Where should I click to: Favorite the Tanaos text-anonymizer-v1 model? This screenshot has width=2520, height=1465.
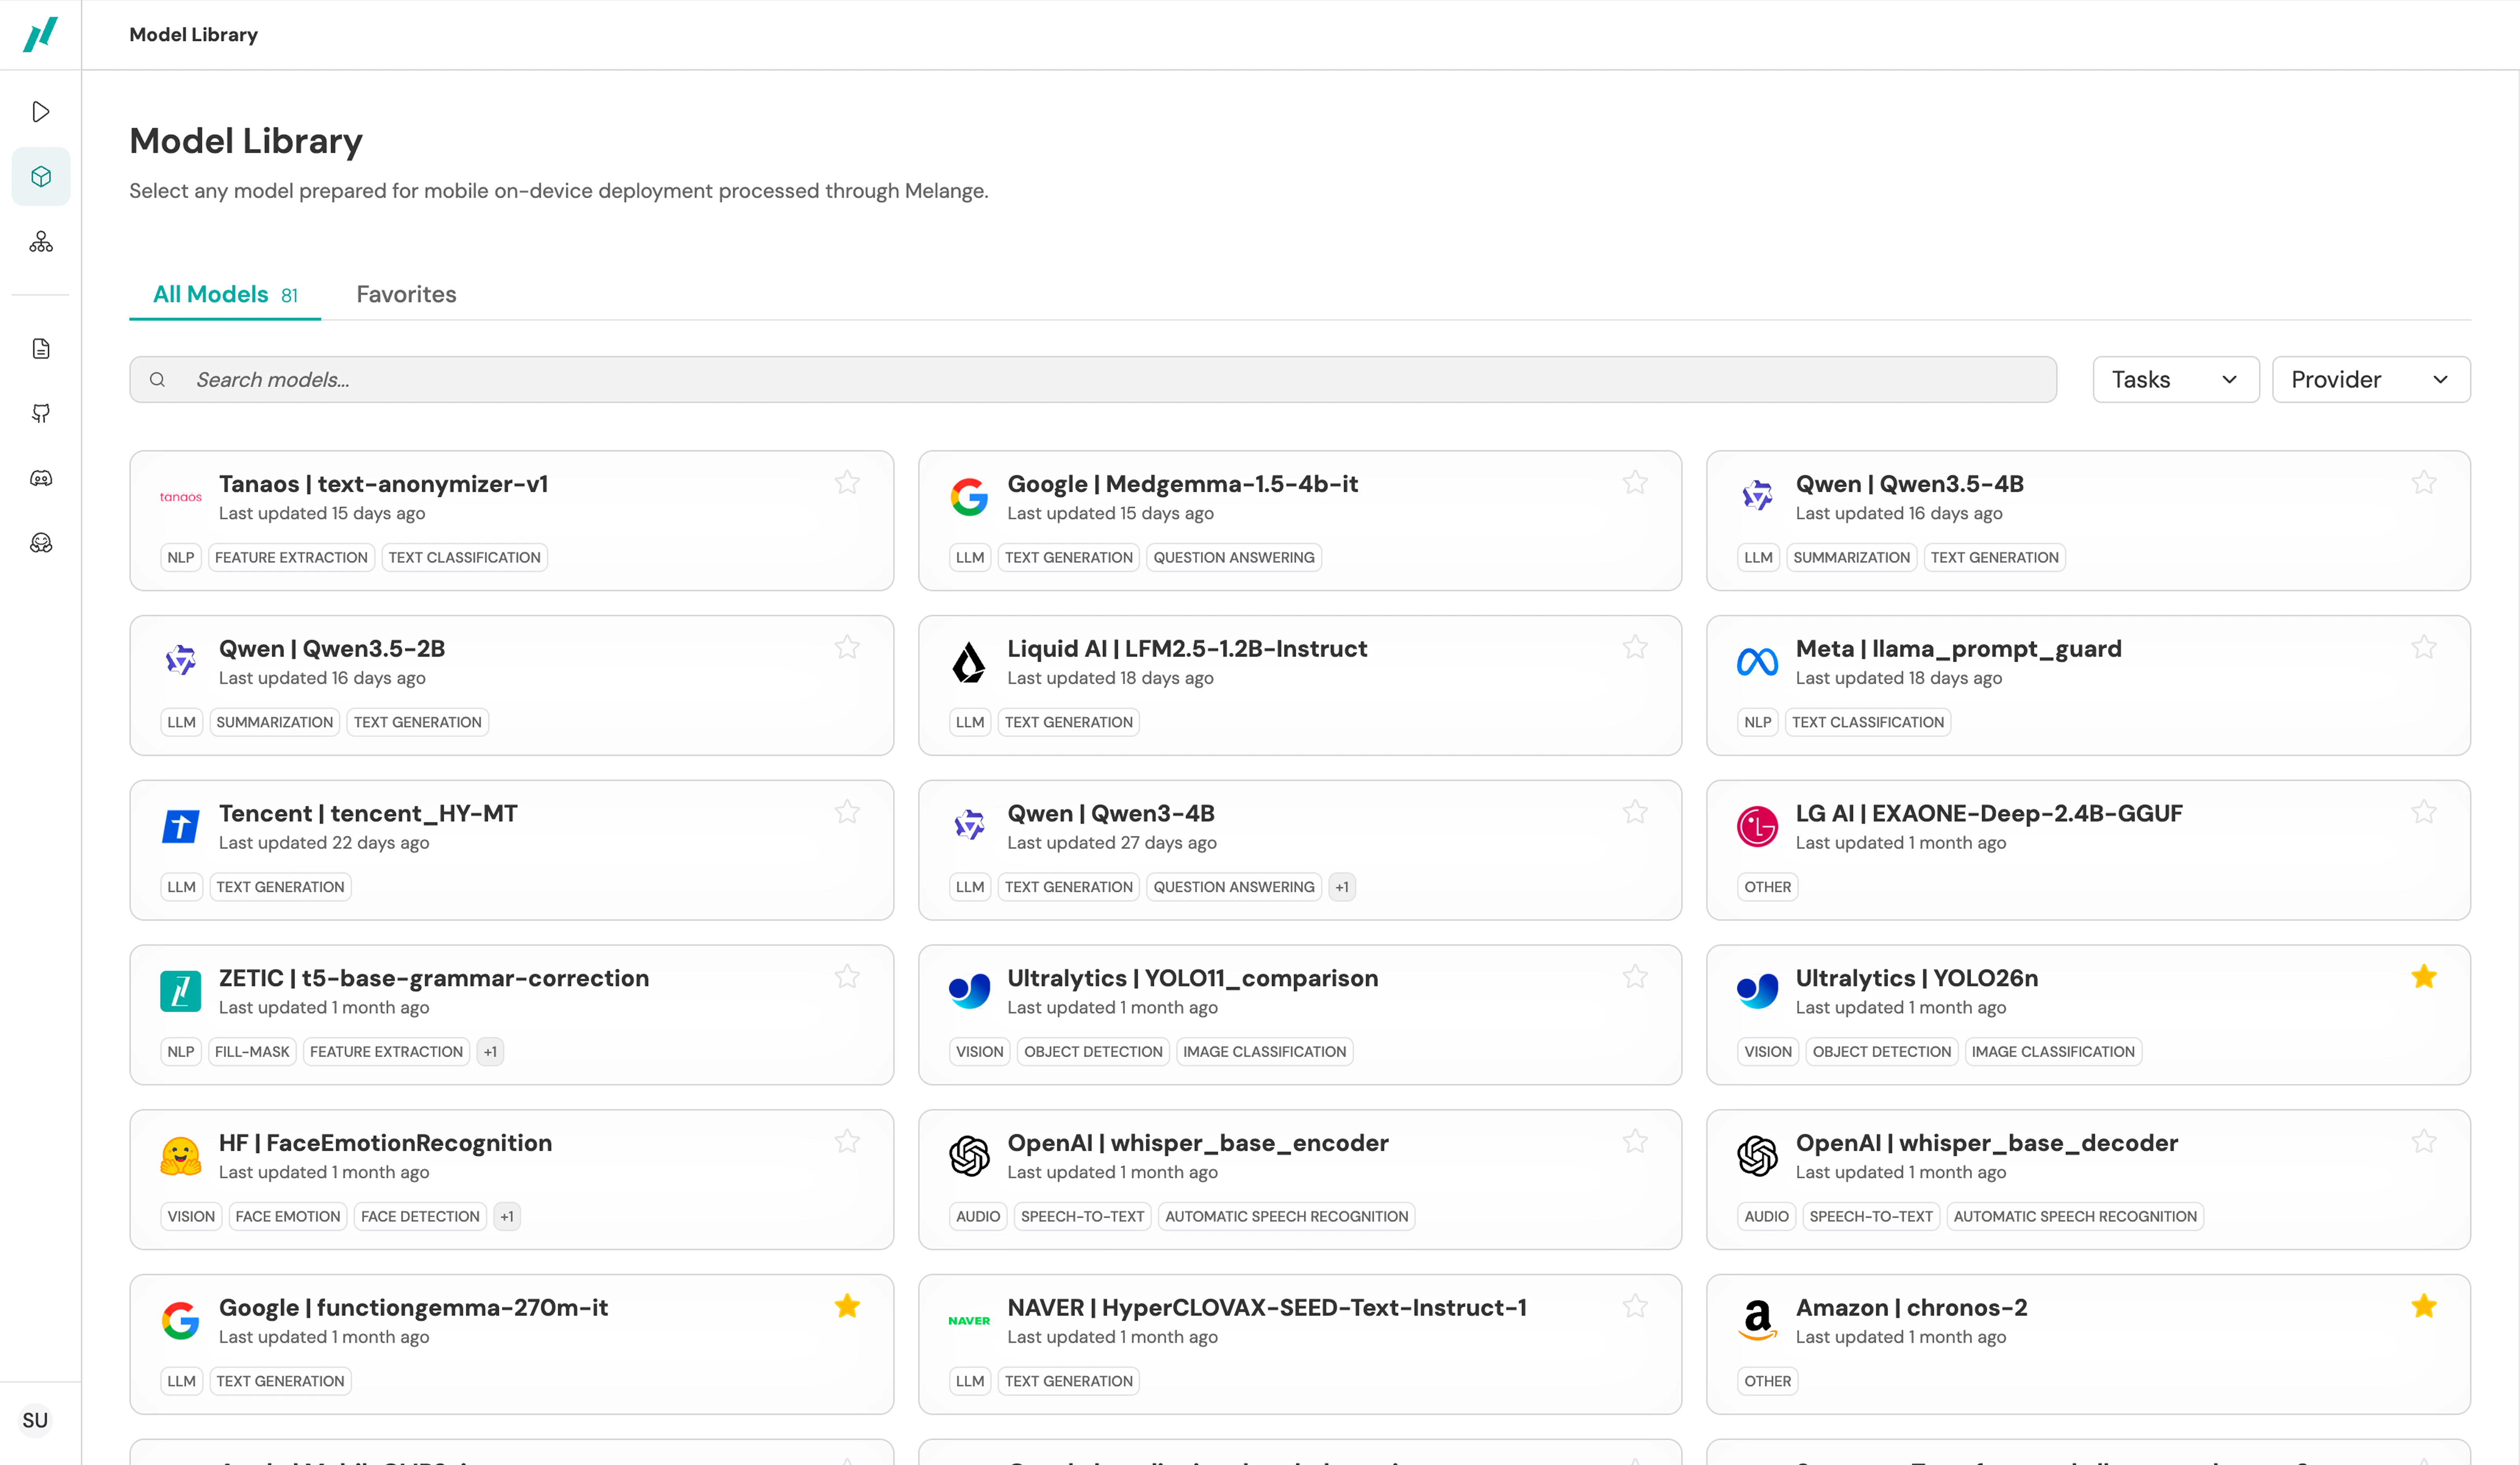[847, 483]
